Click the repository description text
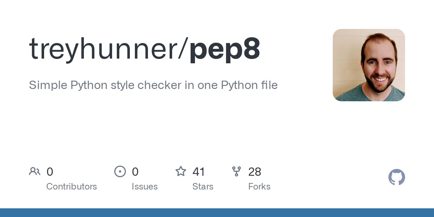Viewport: 434px width, 217px height. click(x=153, y=85)
